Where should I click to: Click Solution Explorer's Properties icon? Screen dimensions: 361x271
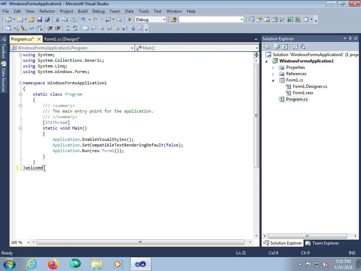coord(267,47)
